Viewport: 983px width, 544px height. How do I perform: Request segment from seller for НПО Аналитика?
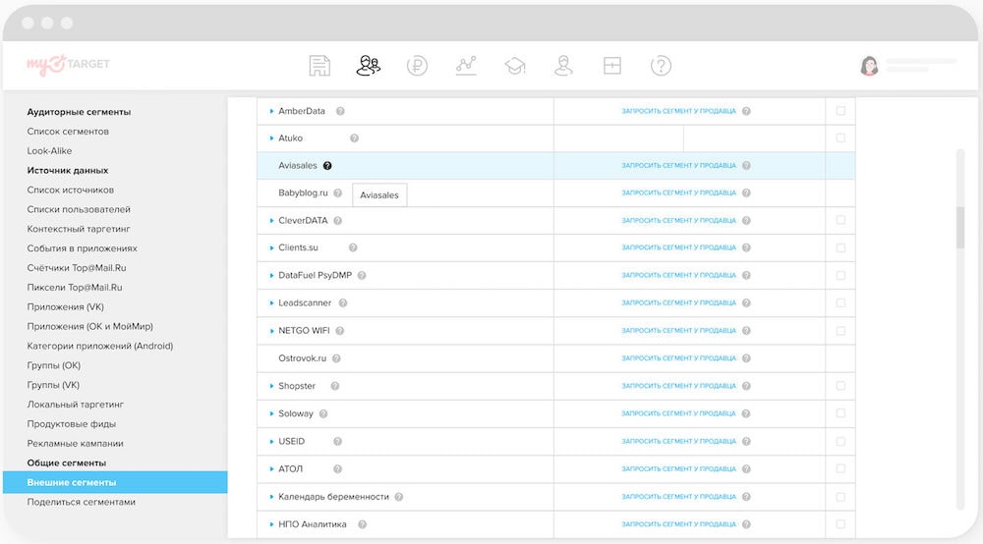(x=678, y=524)
